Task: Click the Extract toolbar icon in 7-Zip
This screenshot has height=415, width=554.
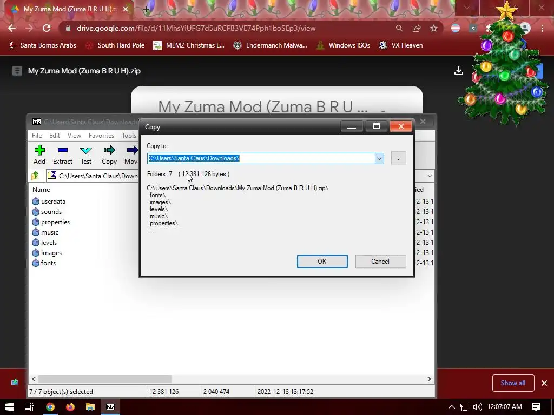Action: click(x=63, y=155)
